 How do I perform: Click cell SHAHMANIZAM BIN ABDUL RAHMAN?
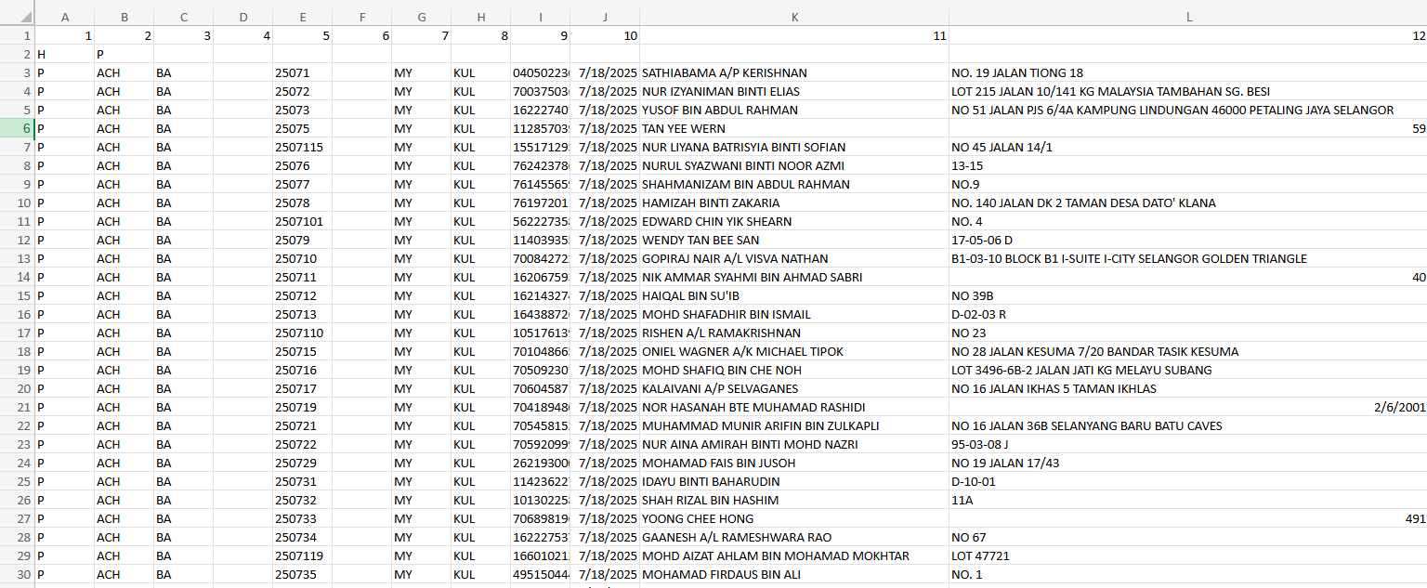[x=794, y=184]
